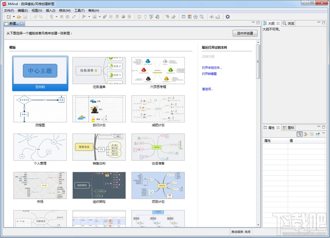Click the Insert topic toolbar icon
This screenshot has width=330, height=238.
click(51, 17)
